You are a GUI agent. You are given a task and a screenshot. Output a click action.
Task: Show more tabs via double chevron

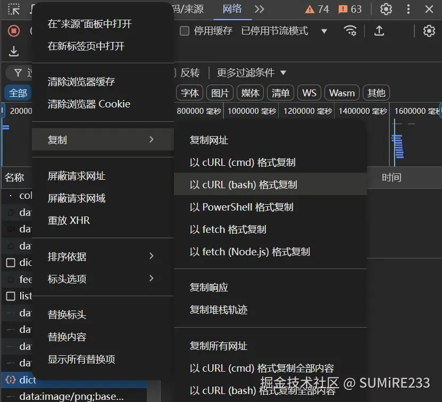tap(260, 9)
